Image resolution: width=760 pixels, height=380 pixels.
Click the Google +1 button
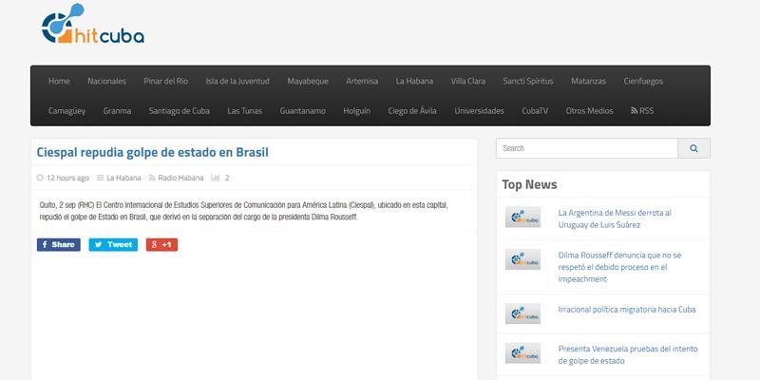point(162,244)
